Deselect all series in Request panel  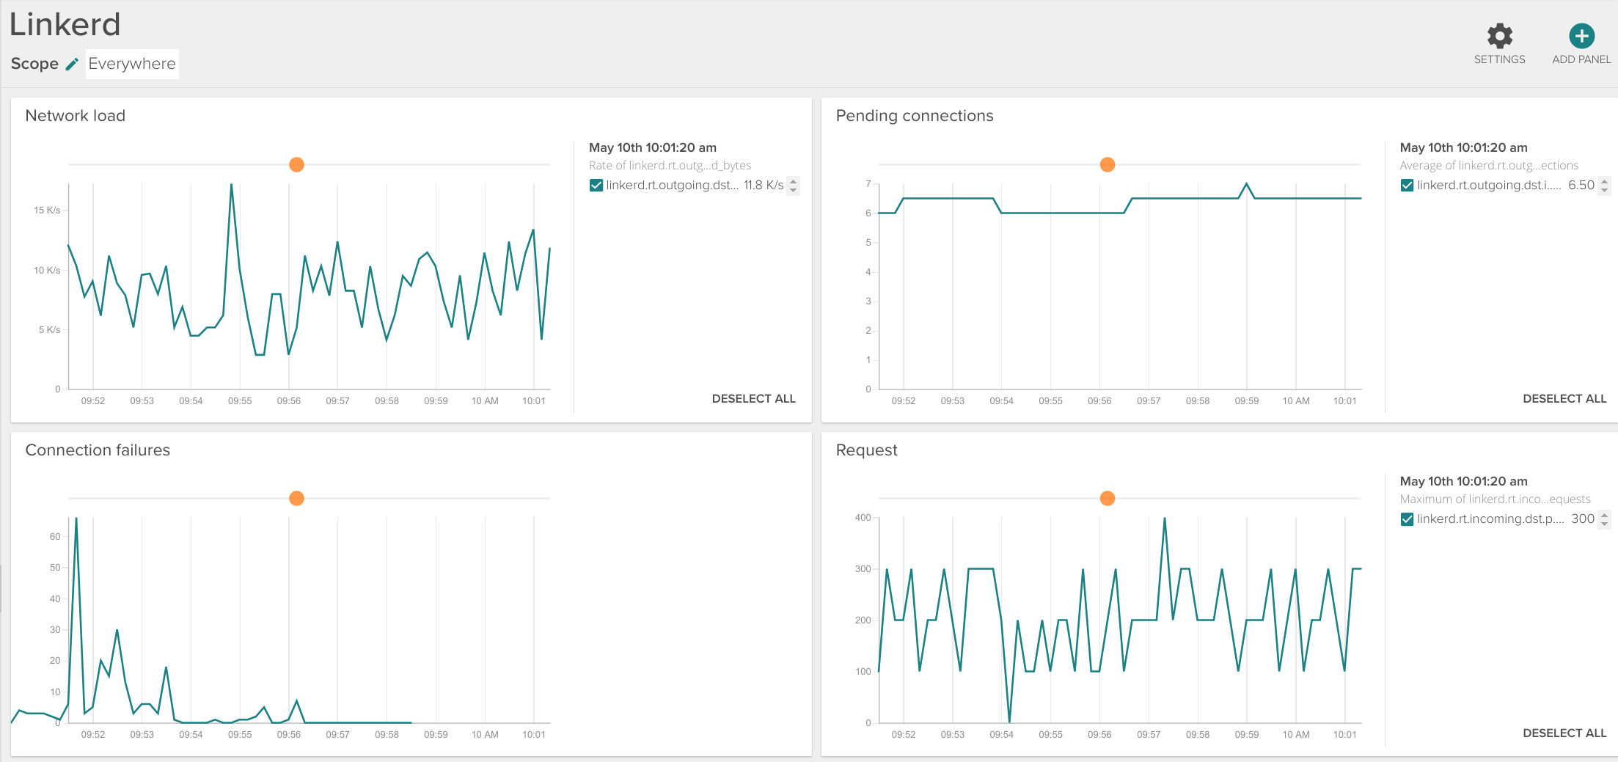pos(1564,733)
